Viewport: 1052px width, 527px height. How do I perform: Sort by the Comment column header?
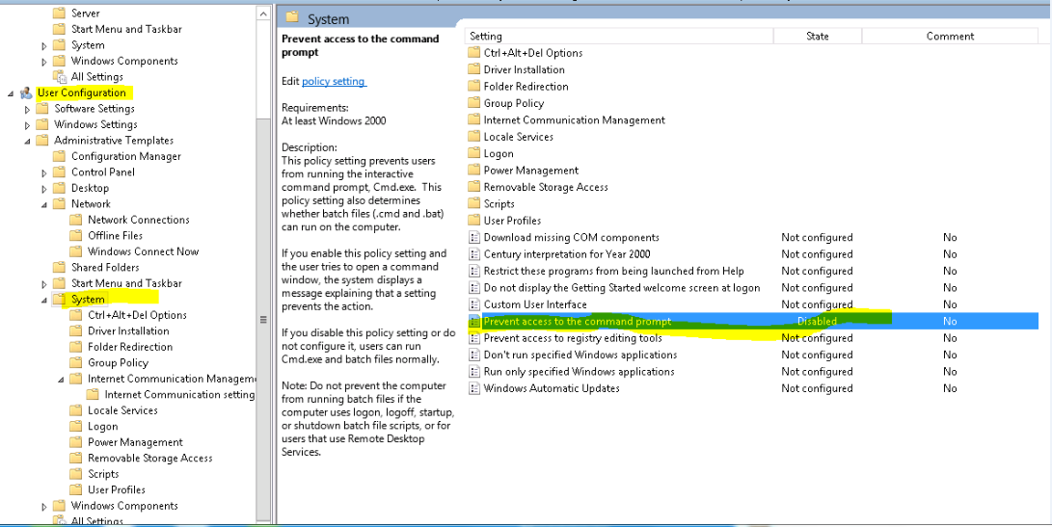950,37
